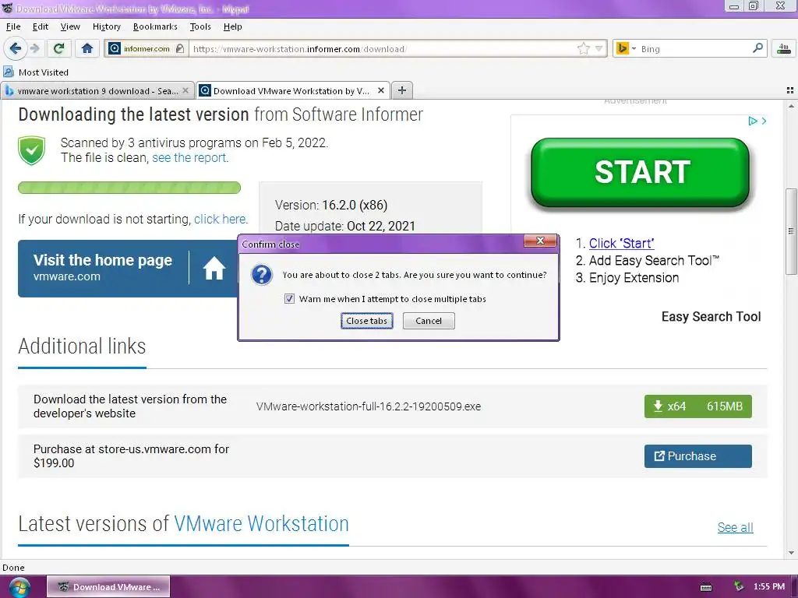Open the View menu
The width and height of the screenshot is (798, 598).
point(70,26)
